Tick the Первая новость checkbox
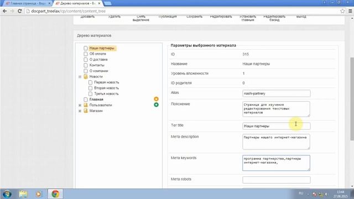This screenshot has height=199, width=354. pos(90,82)
